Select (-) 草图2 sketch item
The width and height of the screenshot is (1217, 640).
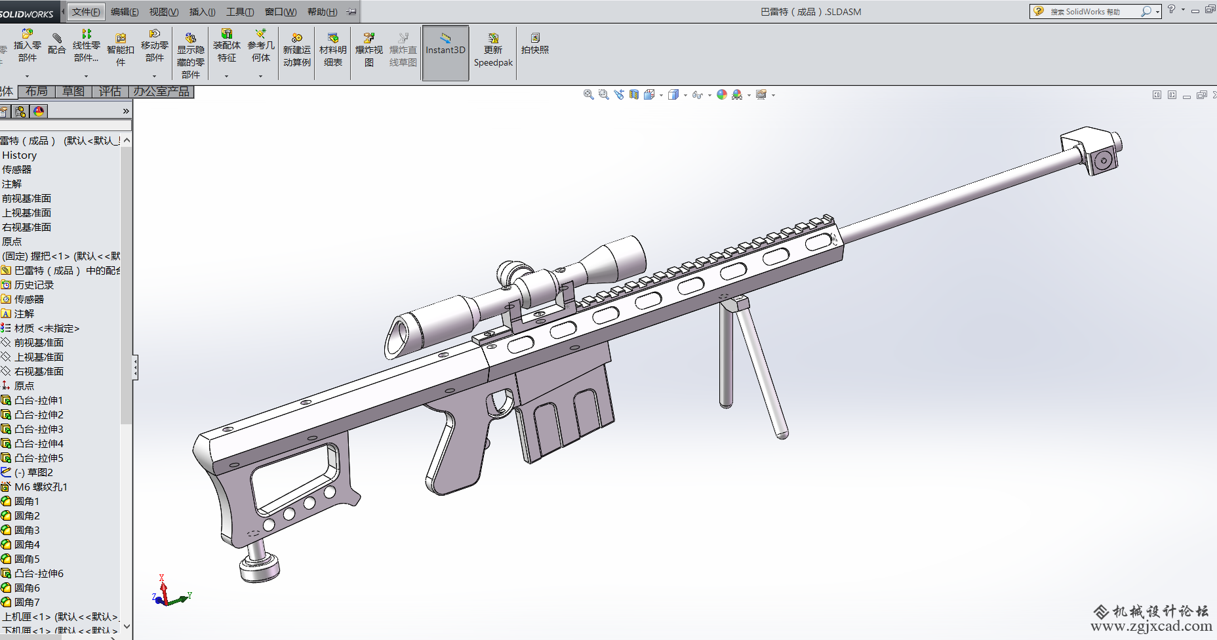click(x=33, y=472)
